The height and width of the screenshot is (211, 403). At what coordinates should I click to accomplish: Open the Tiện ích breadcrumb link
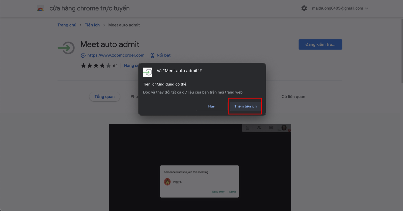(x=92, y=25)
